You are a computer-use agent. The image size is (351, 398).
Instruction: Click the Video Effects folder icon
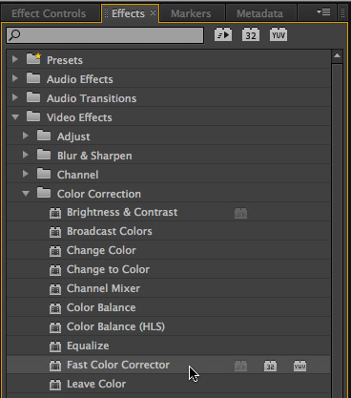click(33, 116)
